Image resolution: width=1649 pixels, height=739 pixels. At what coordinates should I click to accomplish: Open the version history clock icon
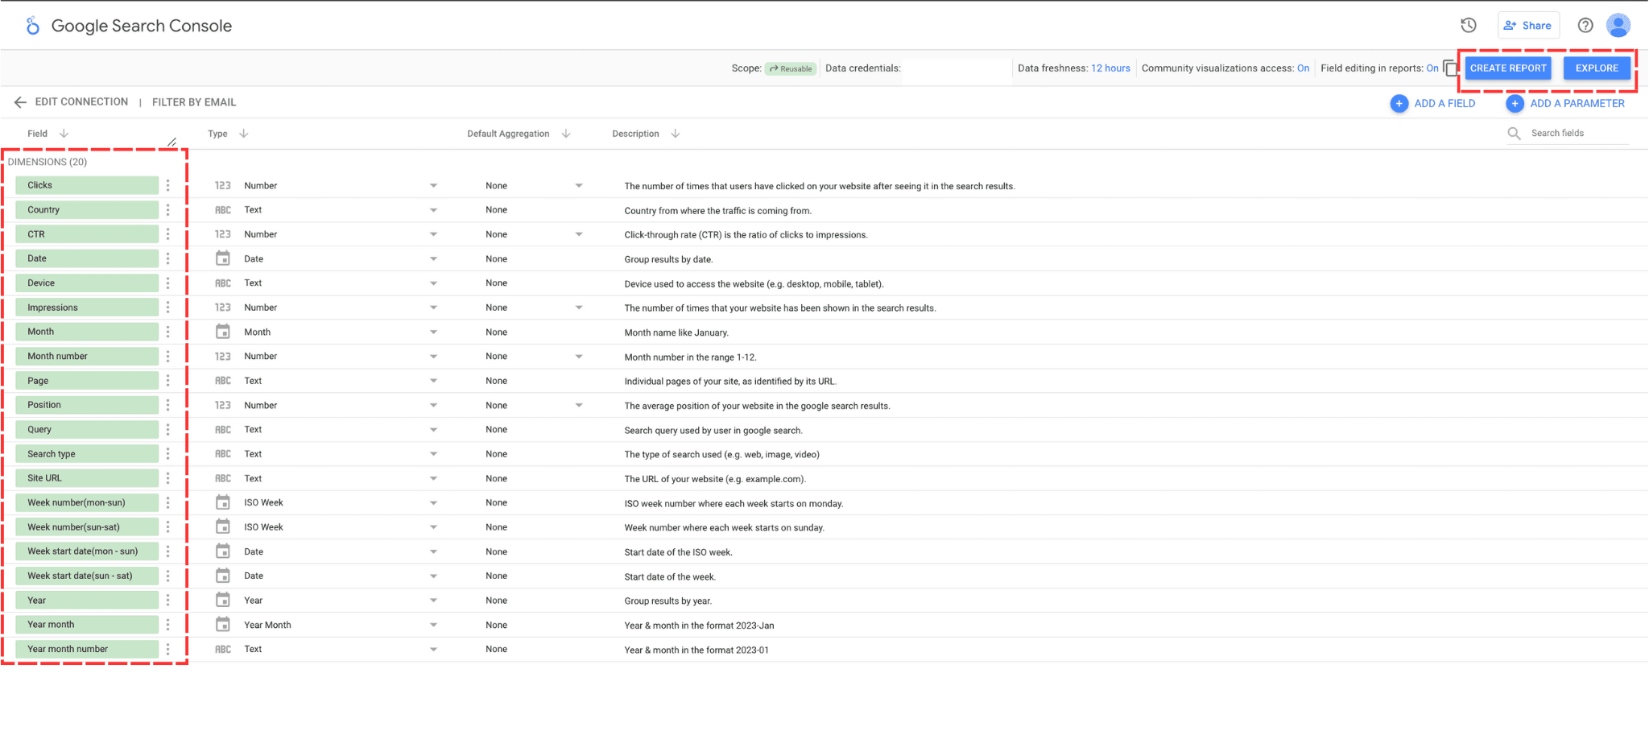1469,25
